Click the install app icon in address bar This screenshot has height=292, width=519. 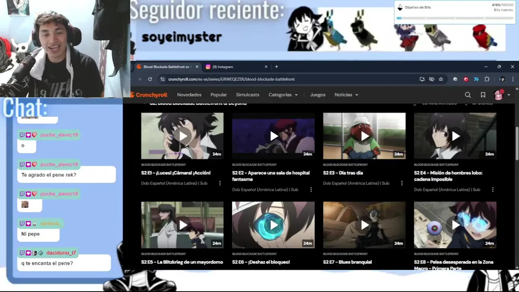(x=422, y=79)
